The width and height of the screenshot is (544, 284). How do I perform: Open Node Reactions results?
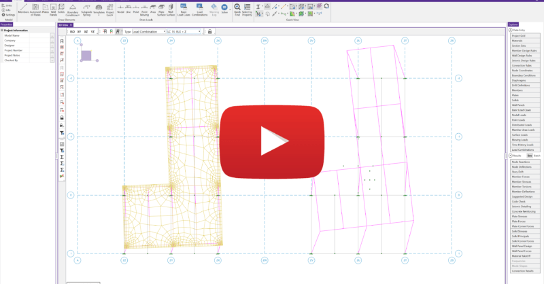(524, 161)
